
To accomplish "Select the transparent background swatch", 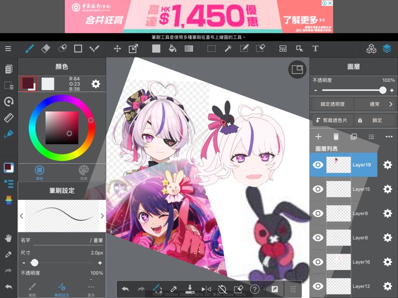I will click(x=48, y=84).
